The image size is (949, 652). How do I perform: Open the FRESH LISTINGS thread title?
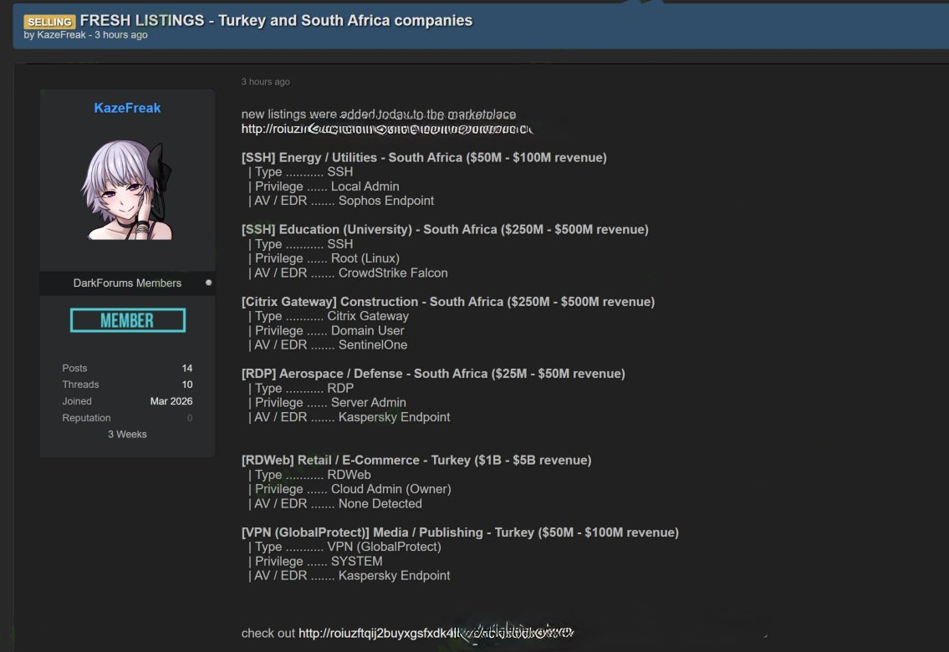pos(276,20)
